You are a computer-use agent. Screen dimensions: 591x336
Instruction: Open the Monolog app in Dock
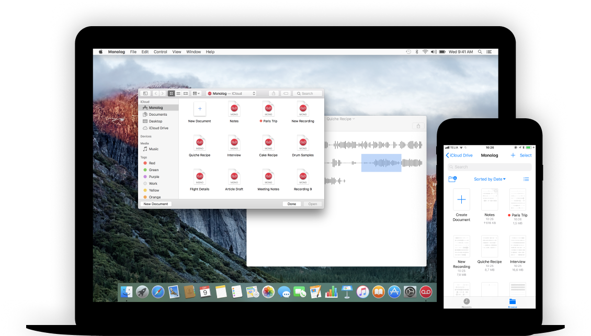[x=426, y=292]
